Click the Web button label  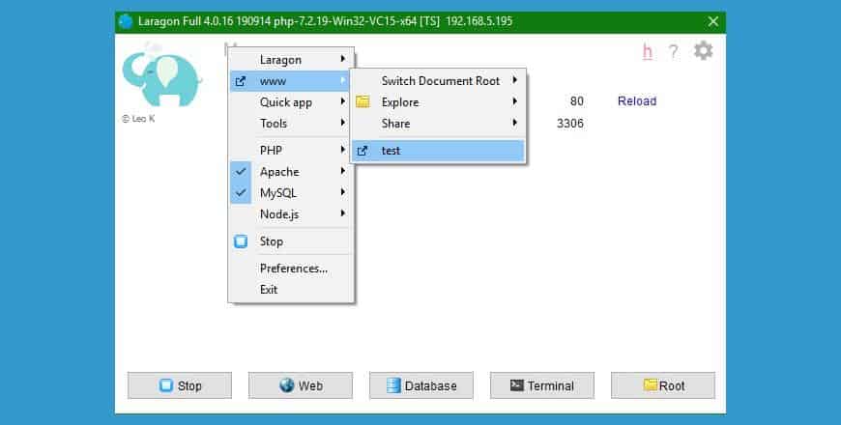(310, 385)
